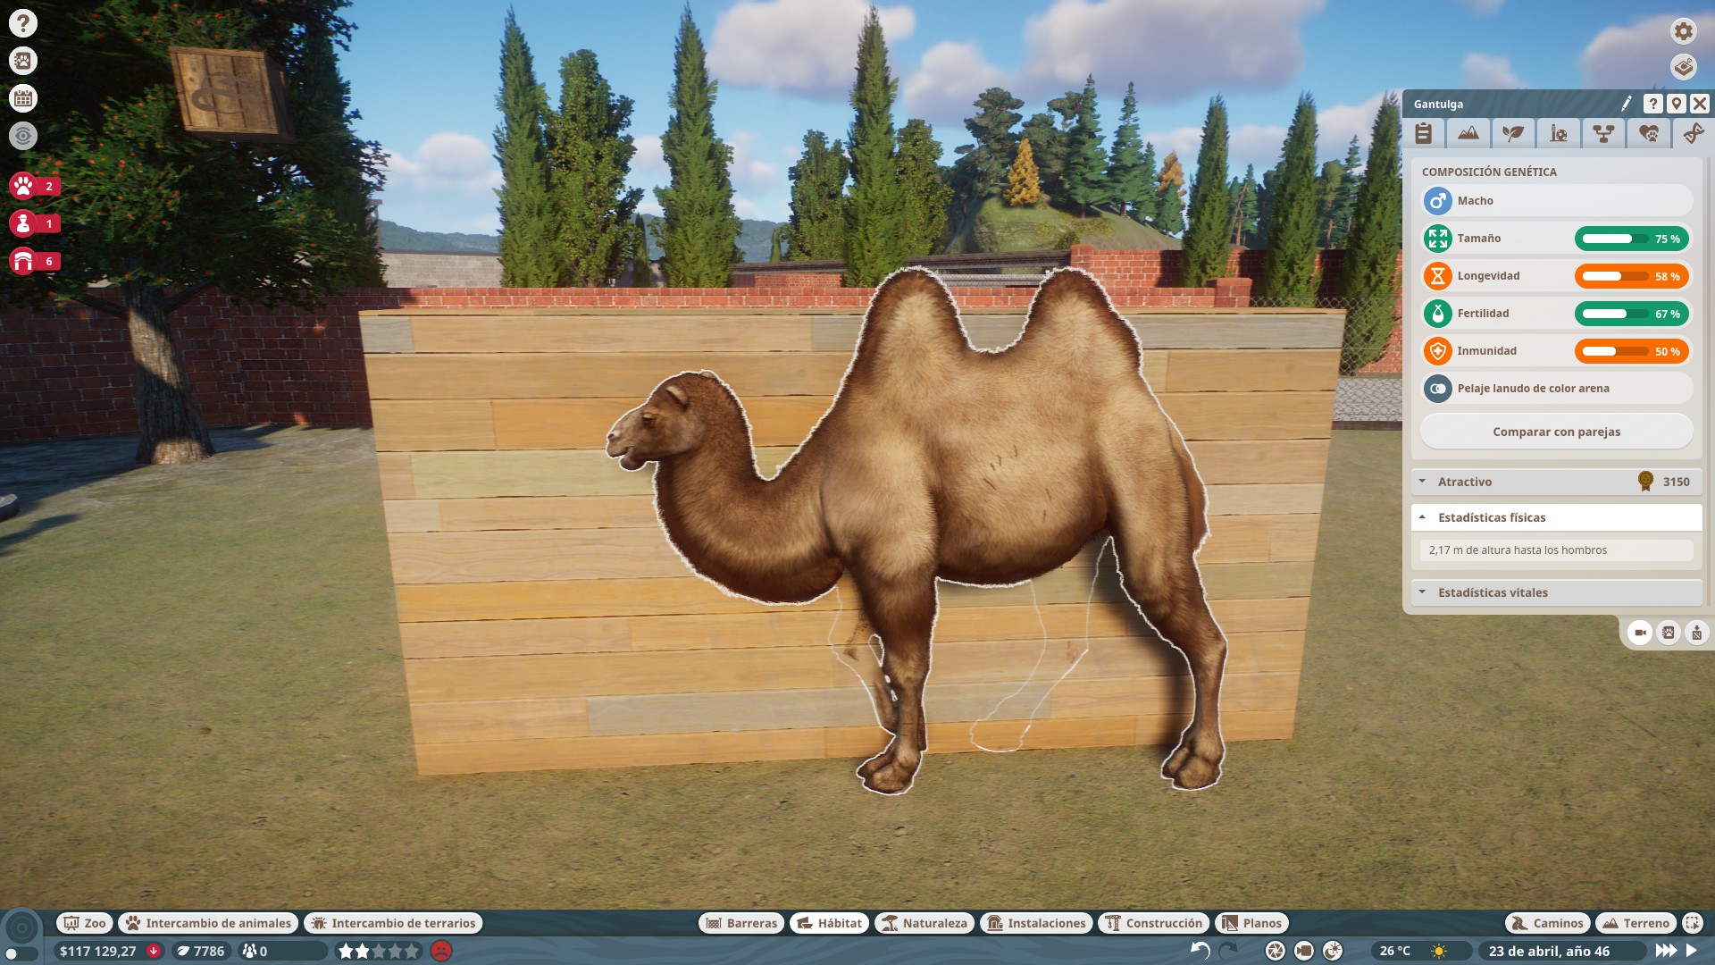Click the Fertilidad 67 % bar
1715x965 pixels.
[1631, 314]
